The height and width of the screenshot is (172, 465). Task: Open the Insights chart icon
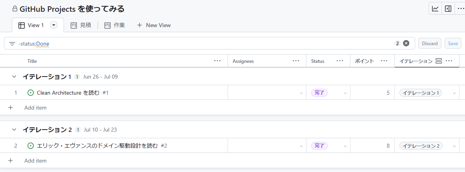click(x=435, y=9)
